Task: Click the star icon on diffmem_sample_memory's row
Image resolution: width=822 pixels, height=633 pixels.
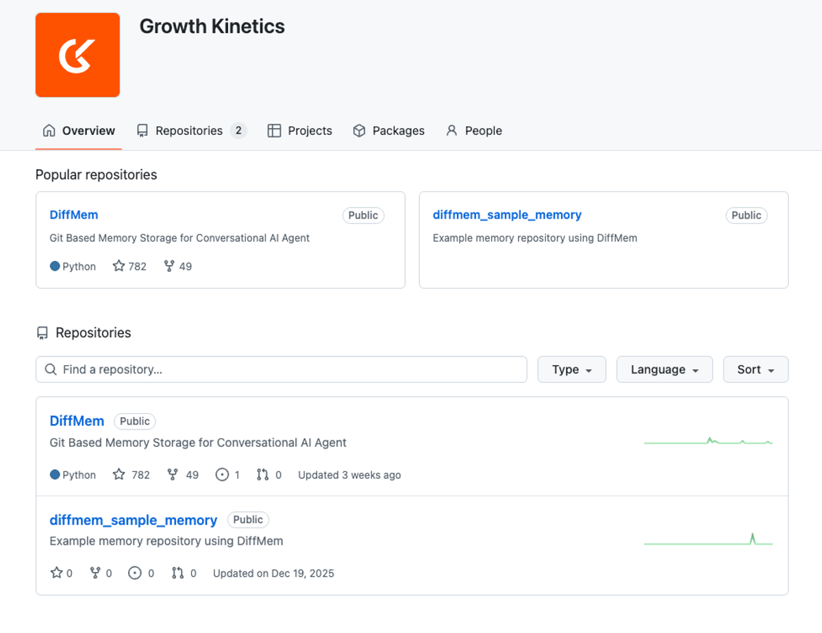Action: [56, 573]
